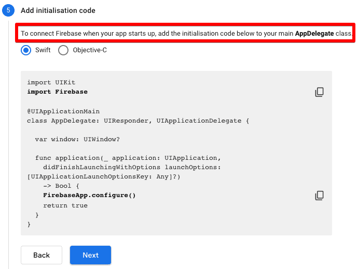
Task: Click the "Add initialisation code" heading
Action: coord(58,10)
